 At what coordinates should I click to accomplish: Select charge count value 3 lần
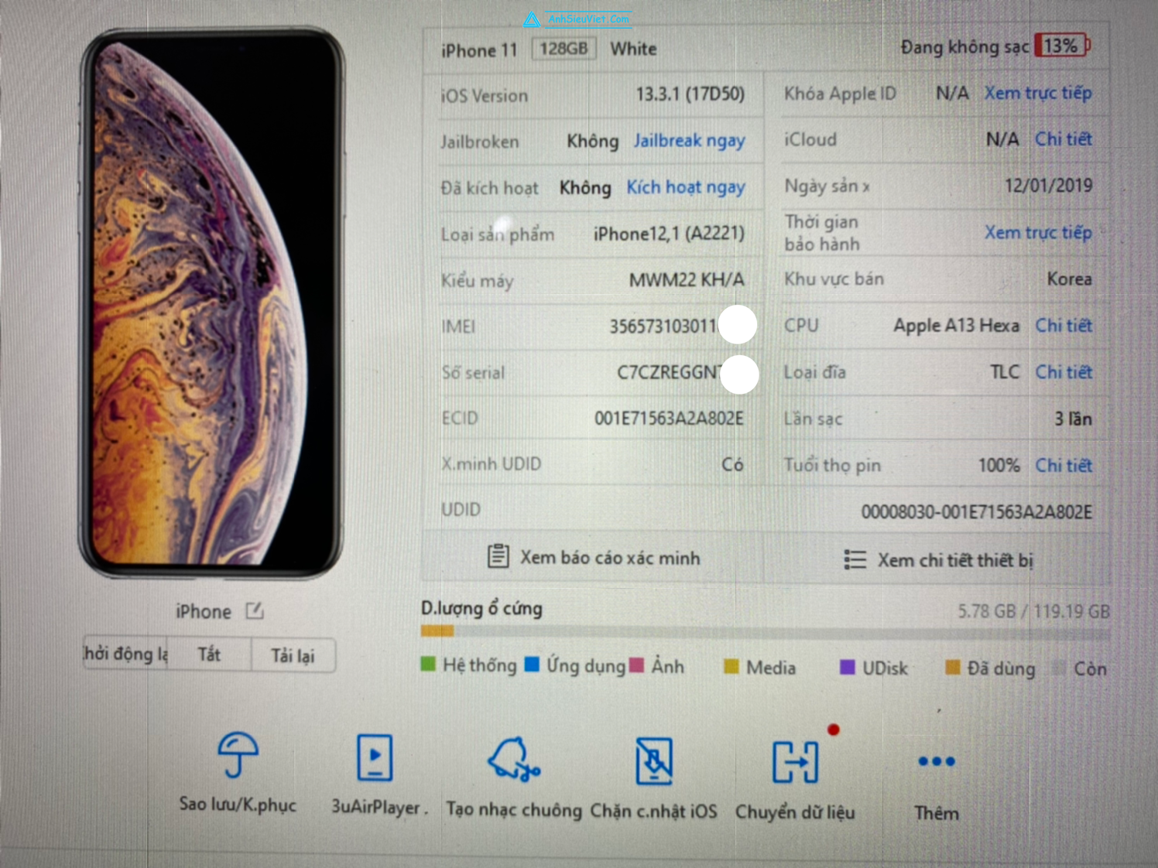coord(1073,419)
